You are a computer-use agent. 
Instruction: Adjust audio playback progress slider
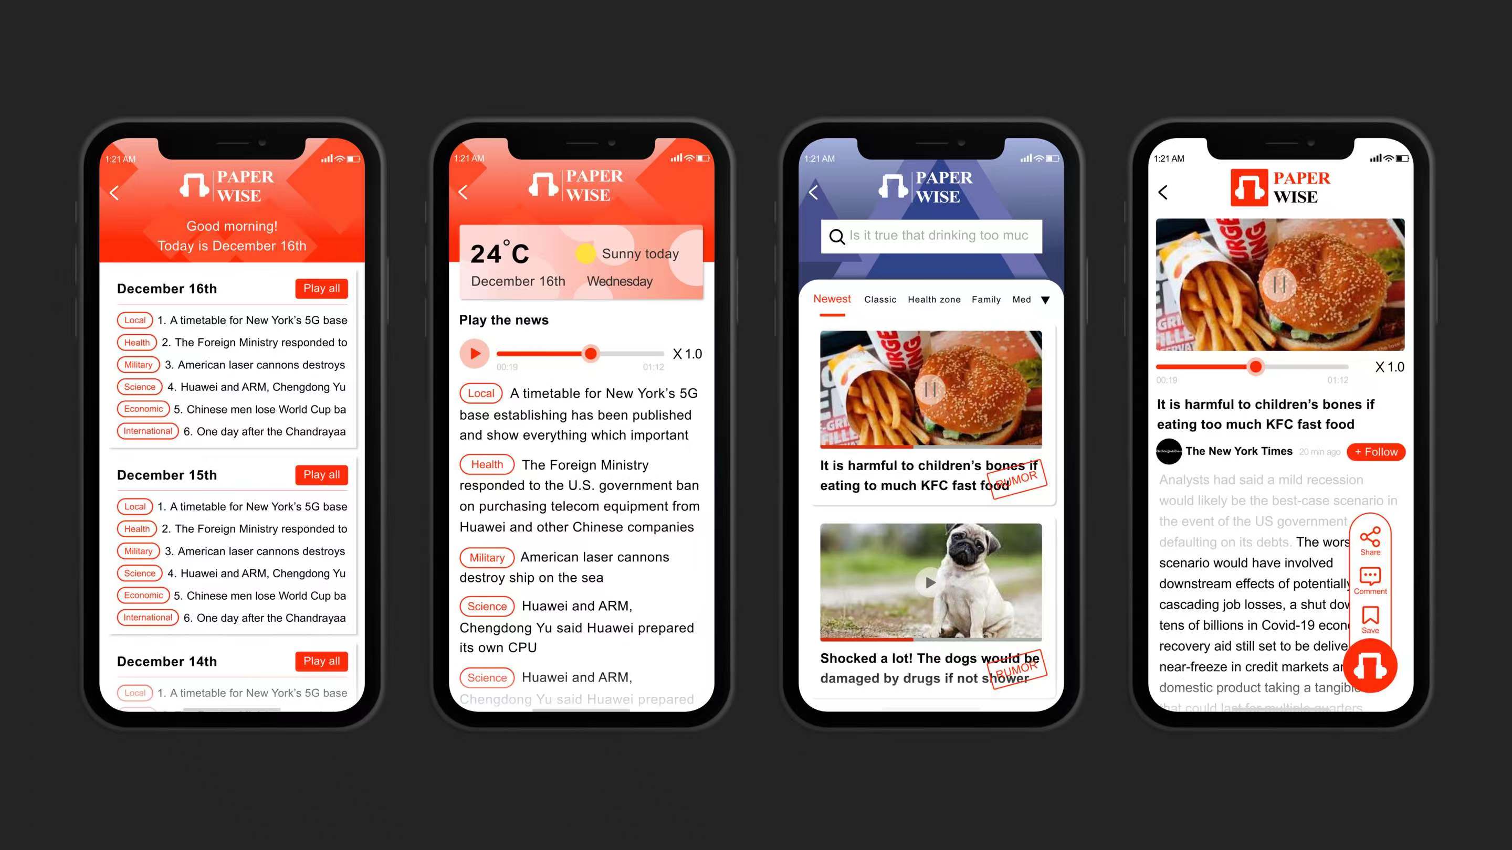point(590,353)
